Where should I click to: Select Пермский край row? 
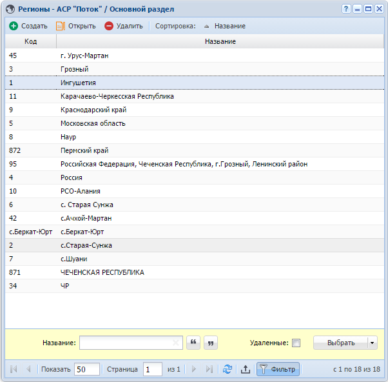[195, 150]
